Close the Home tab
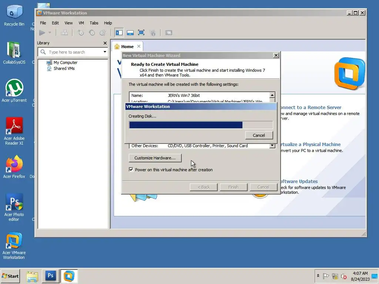The width and height of the screenshot is (379, 284). pos(139,46)
